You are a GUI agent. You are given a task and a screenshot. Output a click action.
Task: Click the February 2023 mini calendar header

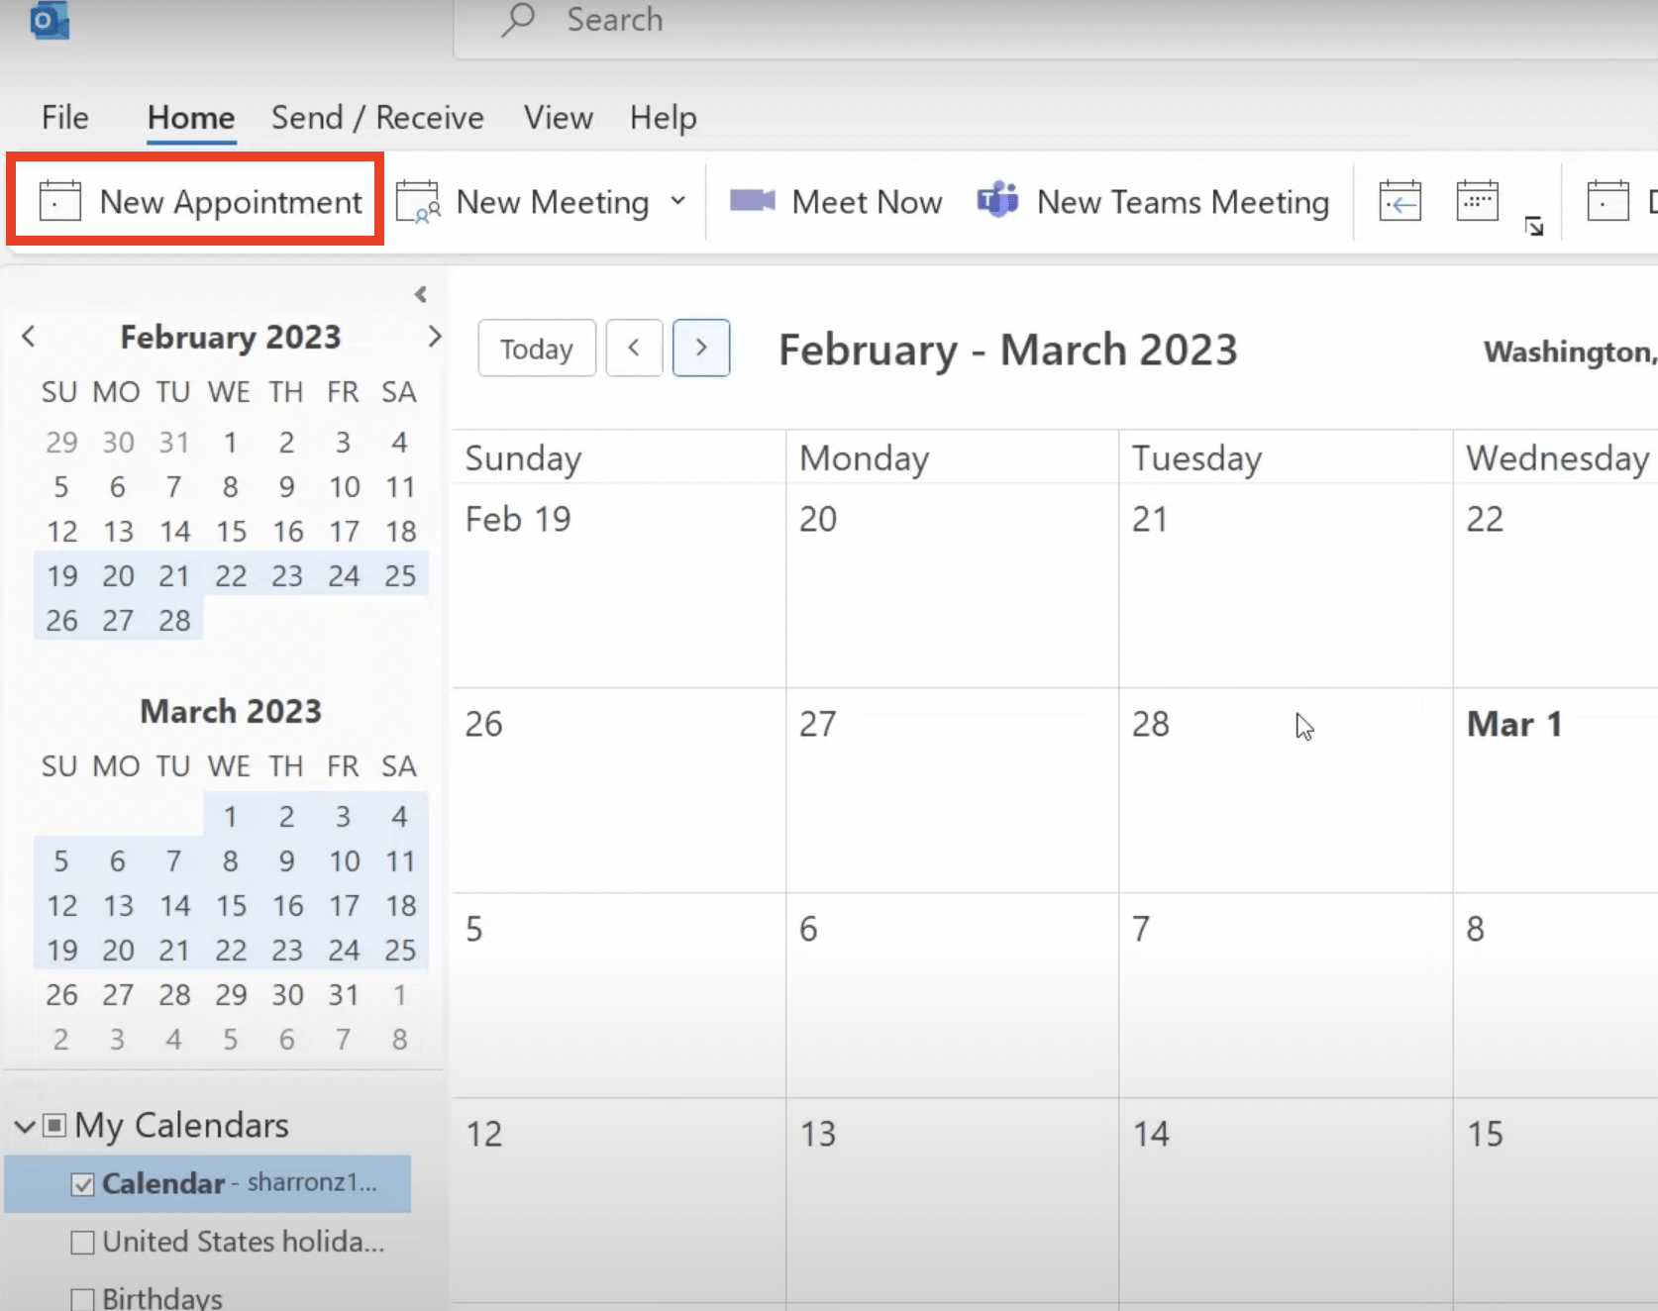(231, 337)
